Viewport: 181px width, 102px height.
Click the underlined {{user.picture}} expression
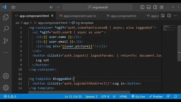click(77, 46)
